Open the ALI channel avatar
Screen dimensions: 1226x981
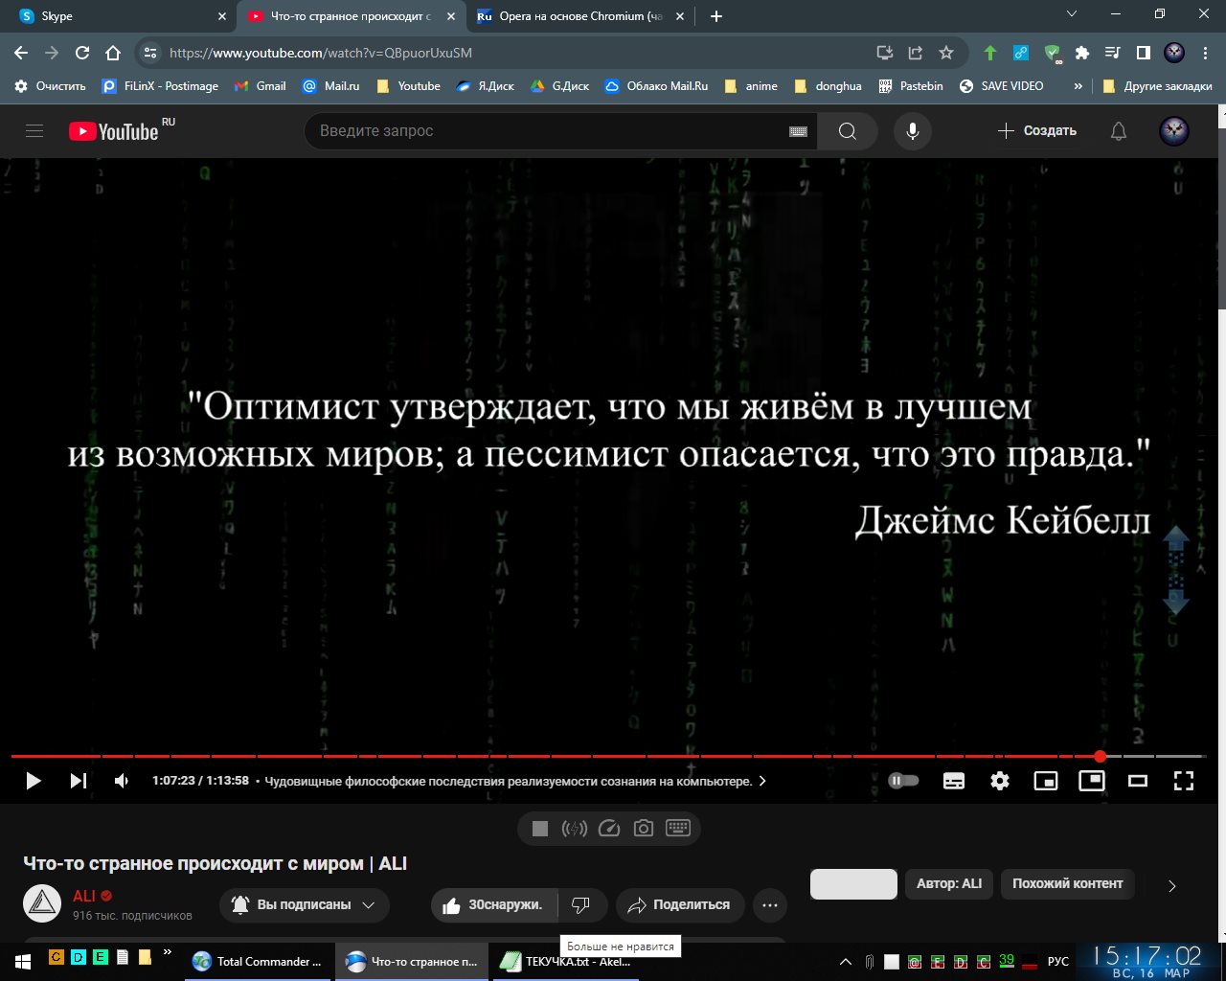[x=42, y=904]
